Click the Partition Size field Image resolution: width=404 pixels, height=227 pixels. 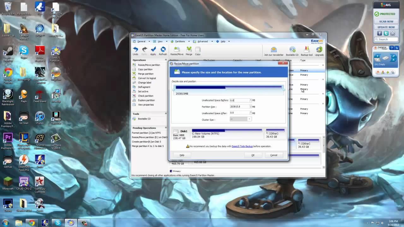(x=240, y=107)
